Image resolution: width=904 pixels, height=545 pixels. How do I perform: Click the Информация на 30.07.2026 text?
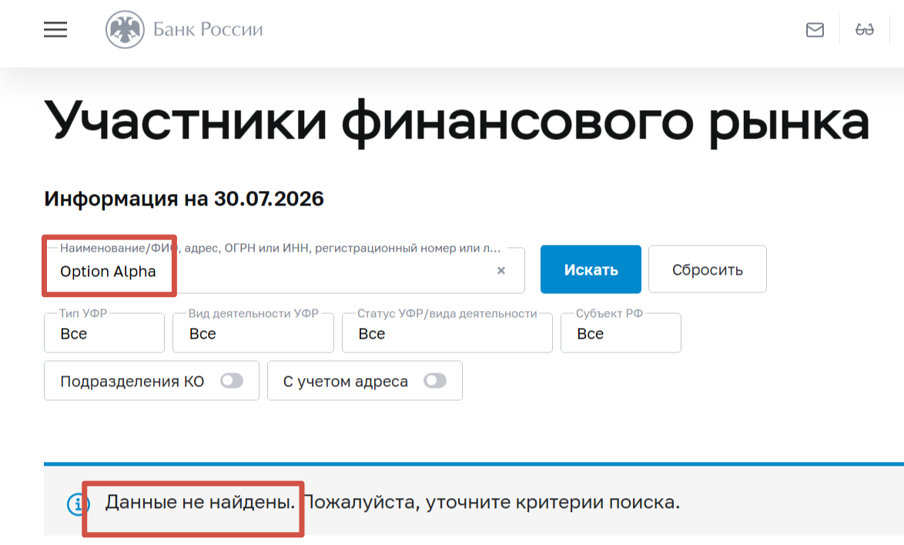point(184,199)
